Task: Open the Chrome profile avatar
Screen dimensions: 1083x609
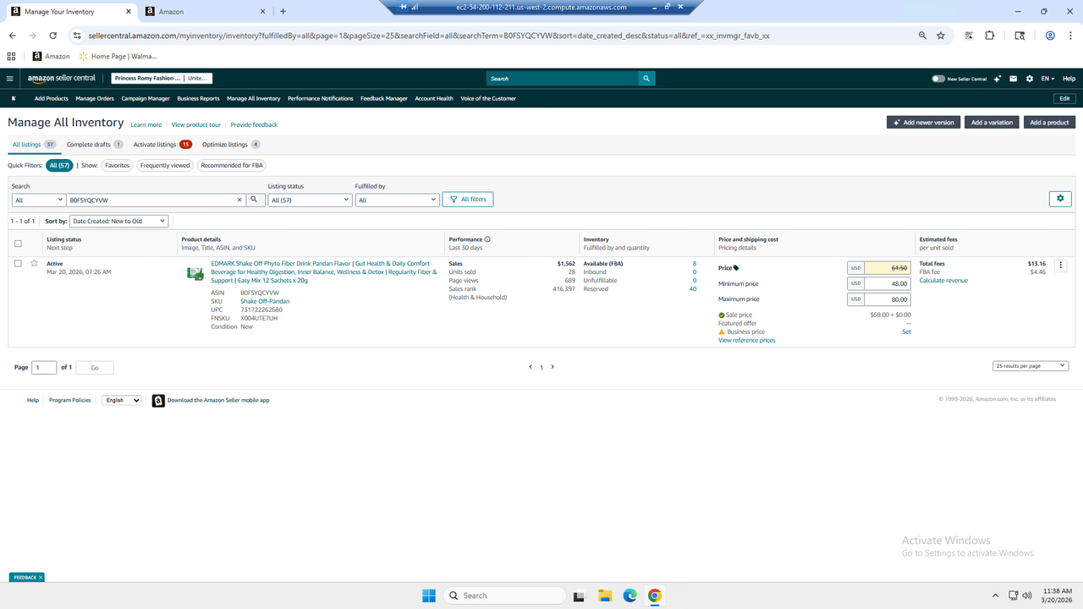Action: [x=1050, y=36]
